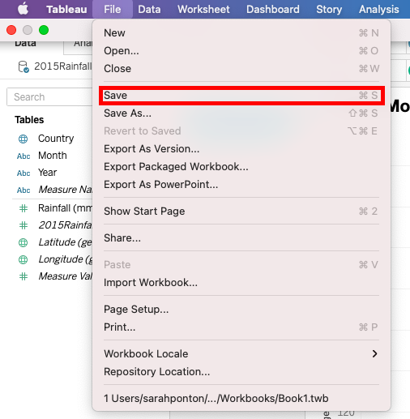Select the Rainfall (mm) measure
This screenshot has height=419, width=410.
coord(65,208)
